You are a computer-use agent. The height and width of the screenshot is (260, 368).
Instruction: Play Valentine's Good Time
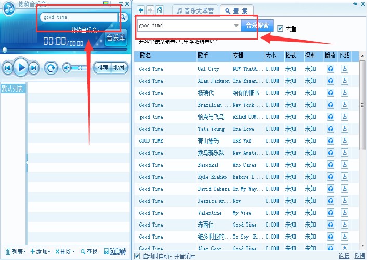coord(331,213)
